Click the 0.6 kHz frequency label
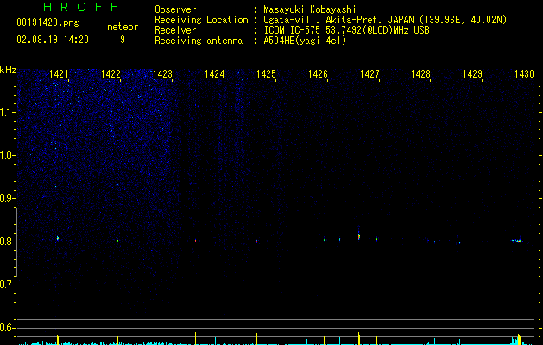 click(7, 328)
